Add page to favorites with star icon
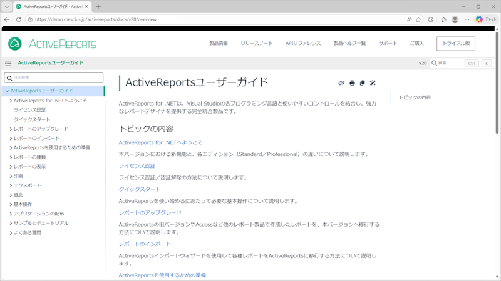501x281 pixels. pyautogui.click(x=418, y=19)
